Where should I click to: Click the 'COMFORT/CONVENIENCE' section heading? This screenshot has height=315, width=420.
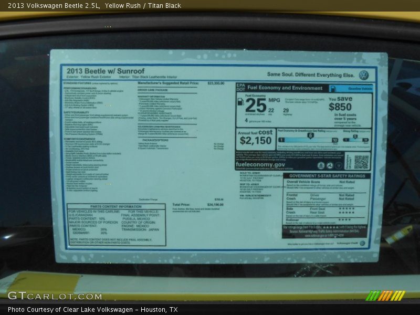[x=80, y=139]
